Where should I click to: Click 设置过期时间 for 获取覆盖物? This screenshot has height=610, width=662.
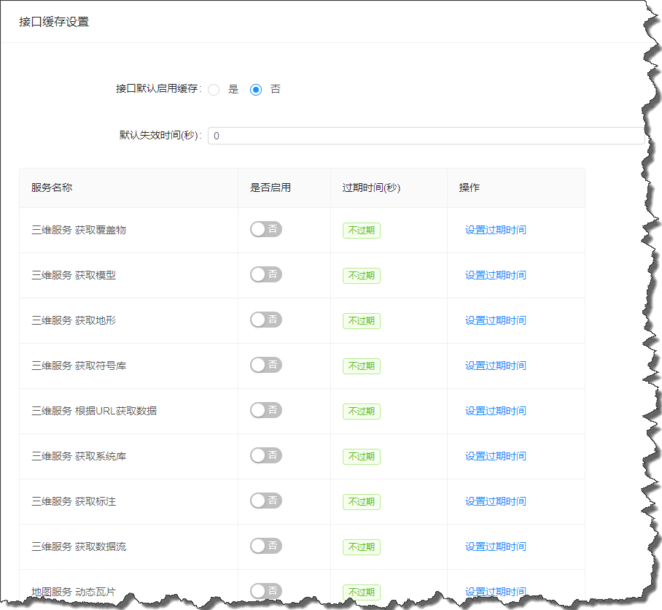coord(496,230)
